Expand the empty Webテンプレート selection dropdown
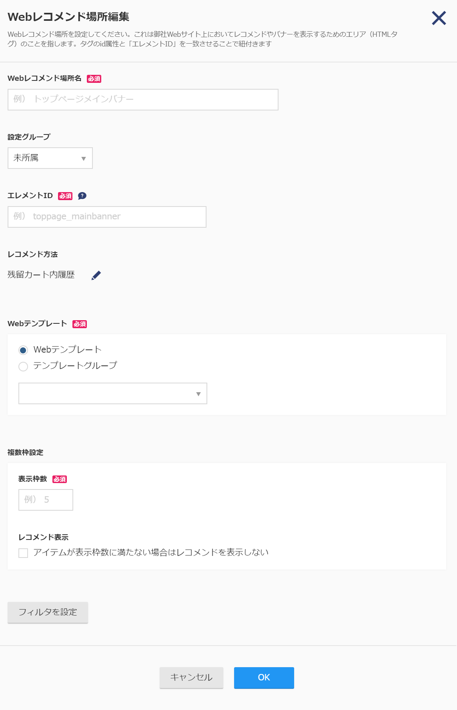 [x=113, y=393]
